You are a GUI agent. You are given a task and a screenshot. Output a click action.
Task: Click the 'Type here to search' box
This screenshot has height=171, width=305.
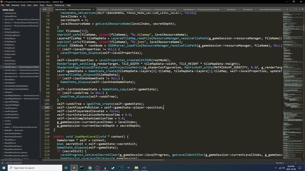35,168
